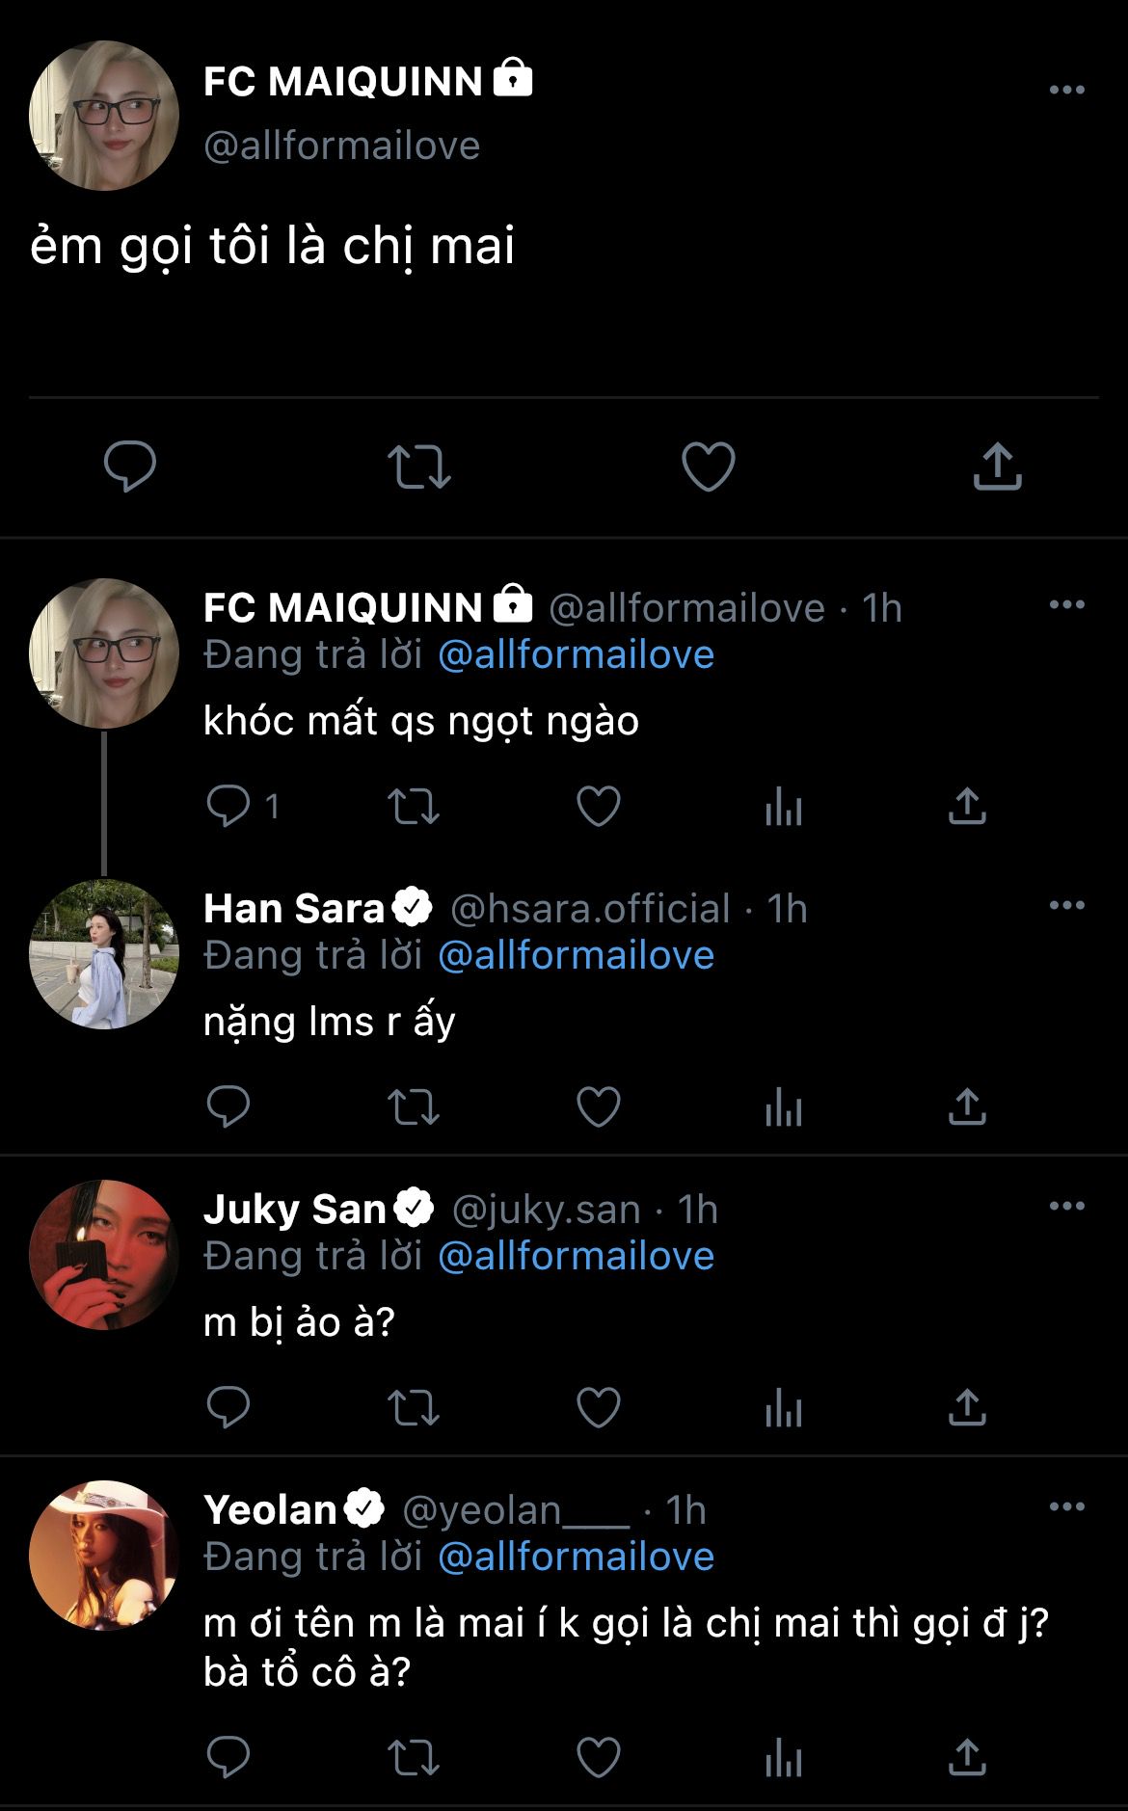View analytics for Juky San's reply

[783, 1408]
